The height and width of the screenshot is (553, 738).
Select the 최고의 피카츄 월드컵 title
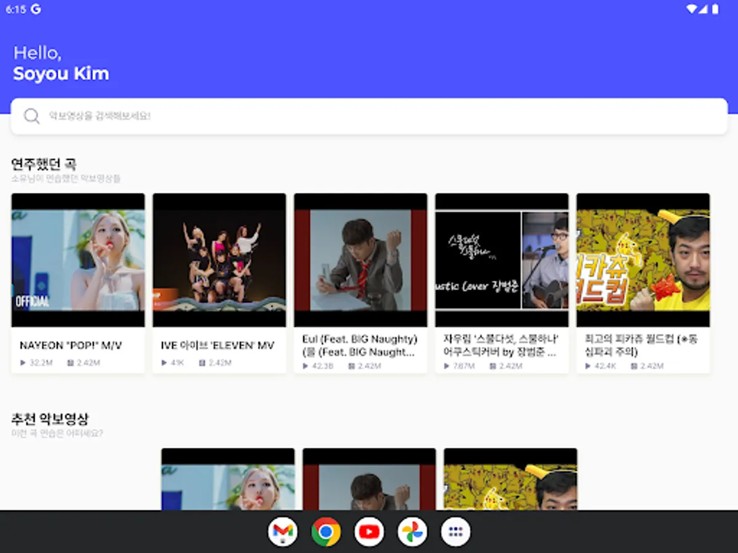click(641, 345)
